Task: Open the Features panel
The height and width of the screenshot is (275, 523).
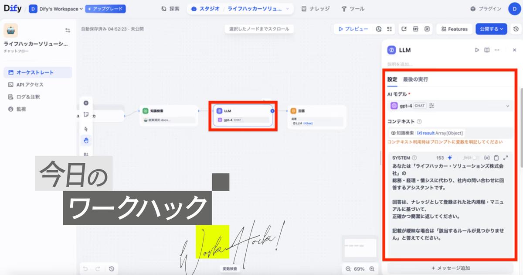Action: (454, 29)
